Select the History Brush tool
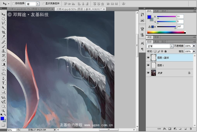Viewport: 197px width, 132px height. (x=3, y=55)
